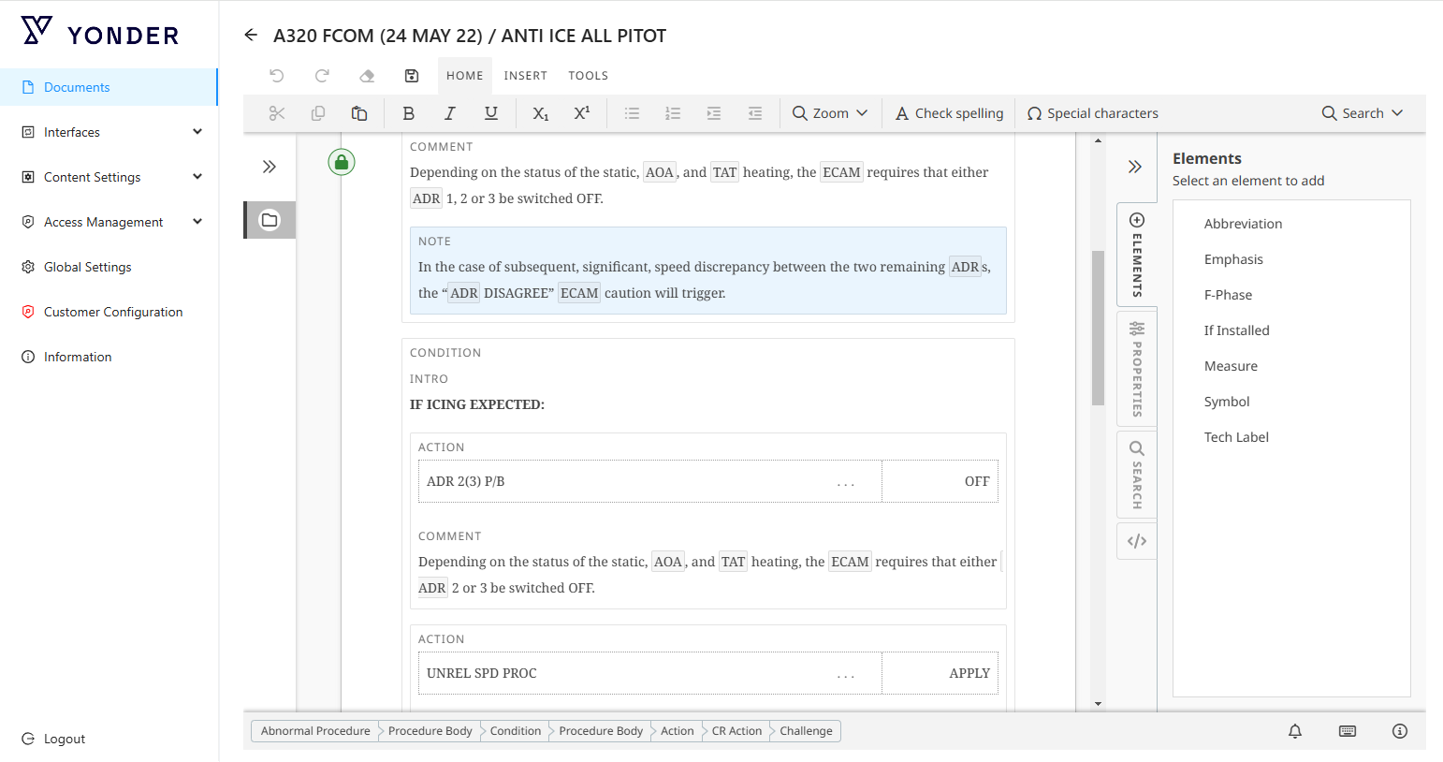The width and height of the screenshot is (1443, 762).
Task: Open Special characters picker
Action: tap(1093, 113)
